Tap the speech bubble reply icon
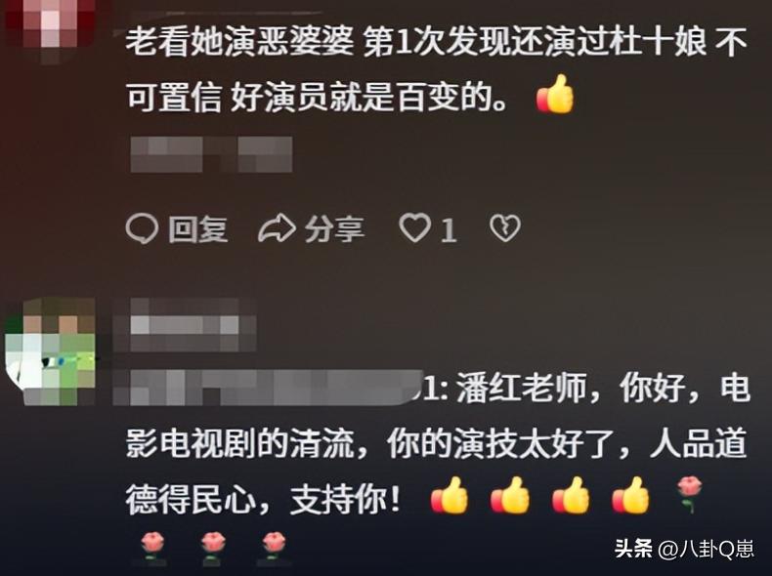 pos(142,228)
